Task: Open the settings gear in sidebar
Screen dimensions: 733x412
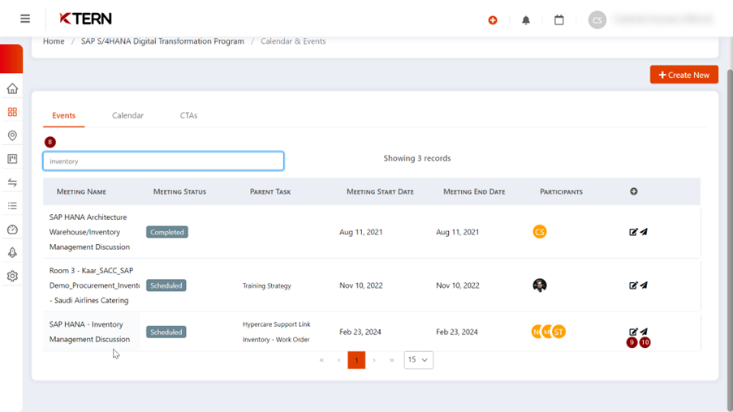Action: 13,276
